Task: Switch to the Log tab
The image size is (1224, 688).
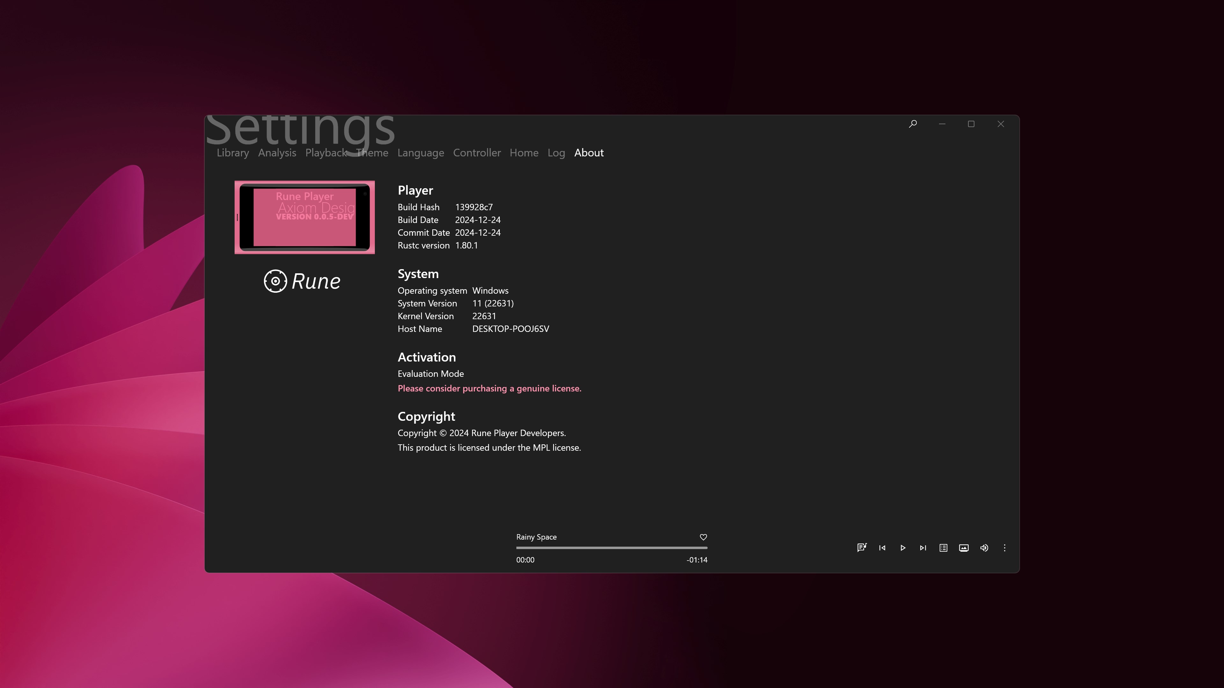Action: [x=556, y=153]
